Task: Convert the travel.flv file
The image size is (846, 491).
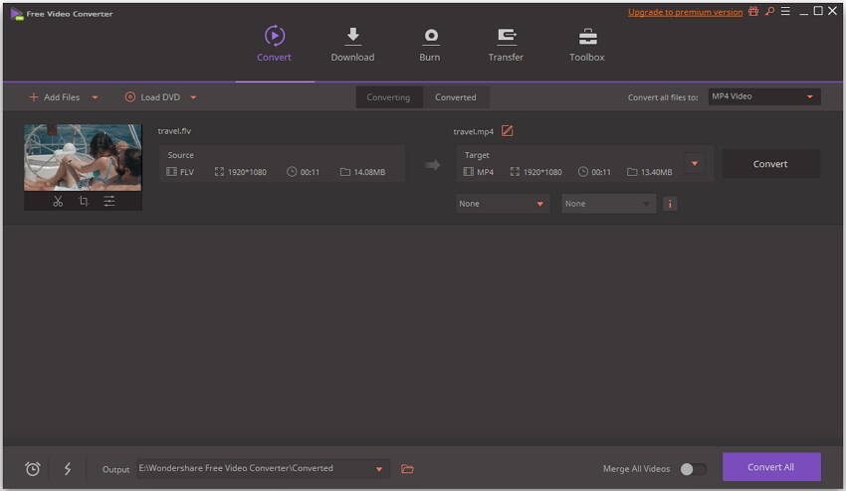Action: [x=770, y=164]
